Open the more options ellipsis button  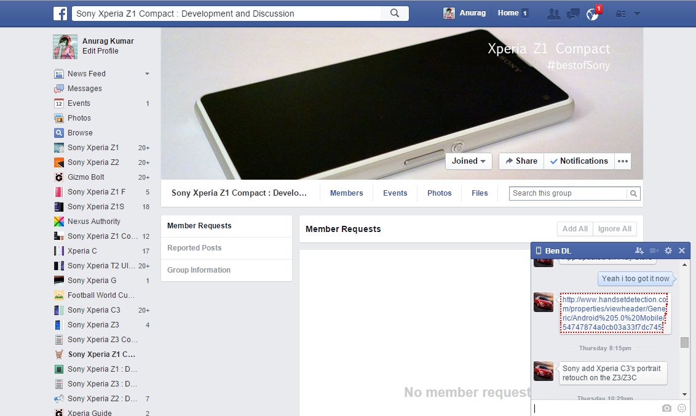click(x=623, y=161)
